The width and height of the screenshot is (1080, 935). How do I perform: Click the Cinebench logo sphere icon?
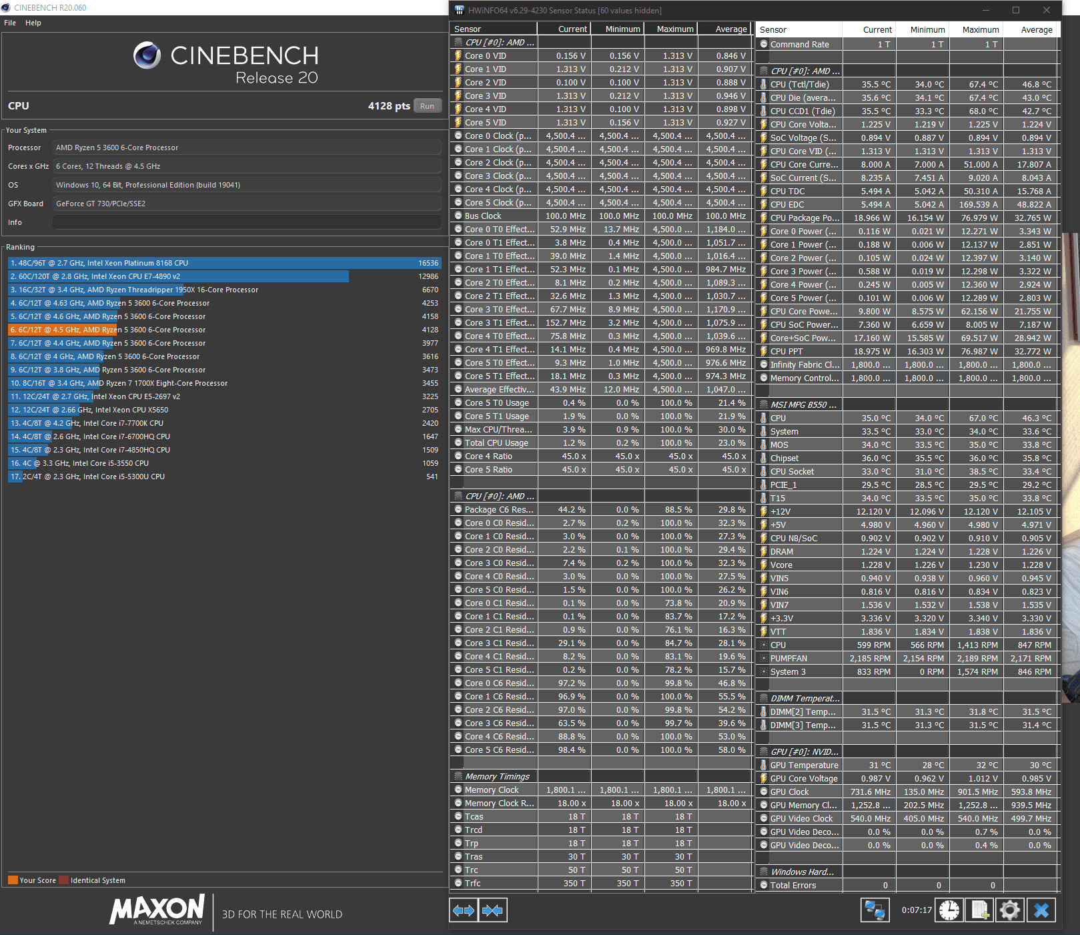point(147,55)
